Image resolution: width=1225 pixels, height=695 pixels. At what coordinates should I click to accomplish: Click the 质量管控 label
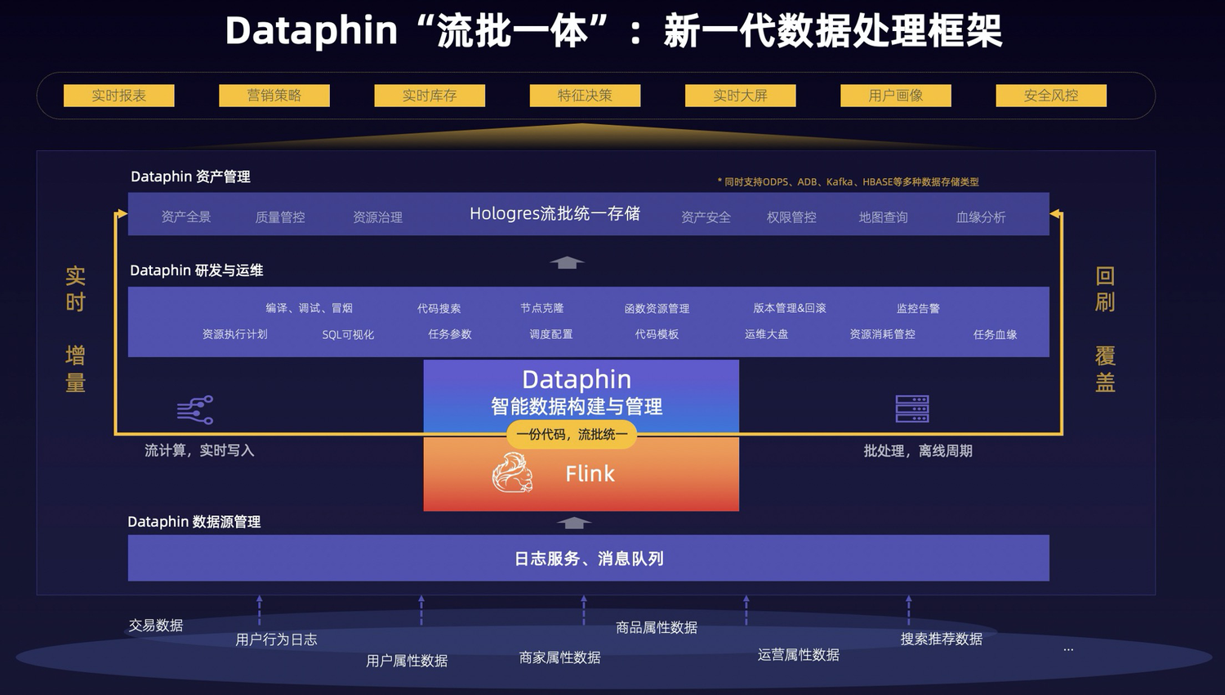pyautogui.click(x=280, y=217)
